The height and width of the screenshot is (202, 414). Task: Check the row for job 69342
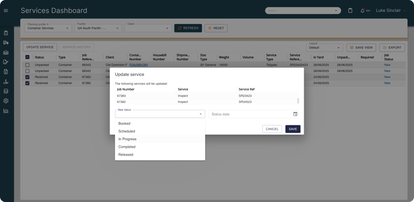28,71
